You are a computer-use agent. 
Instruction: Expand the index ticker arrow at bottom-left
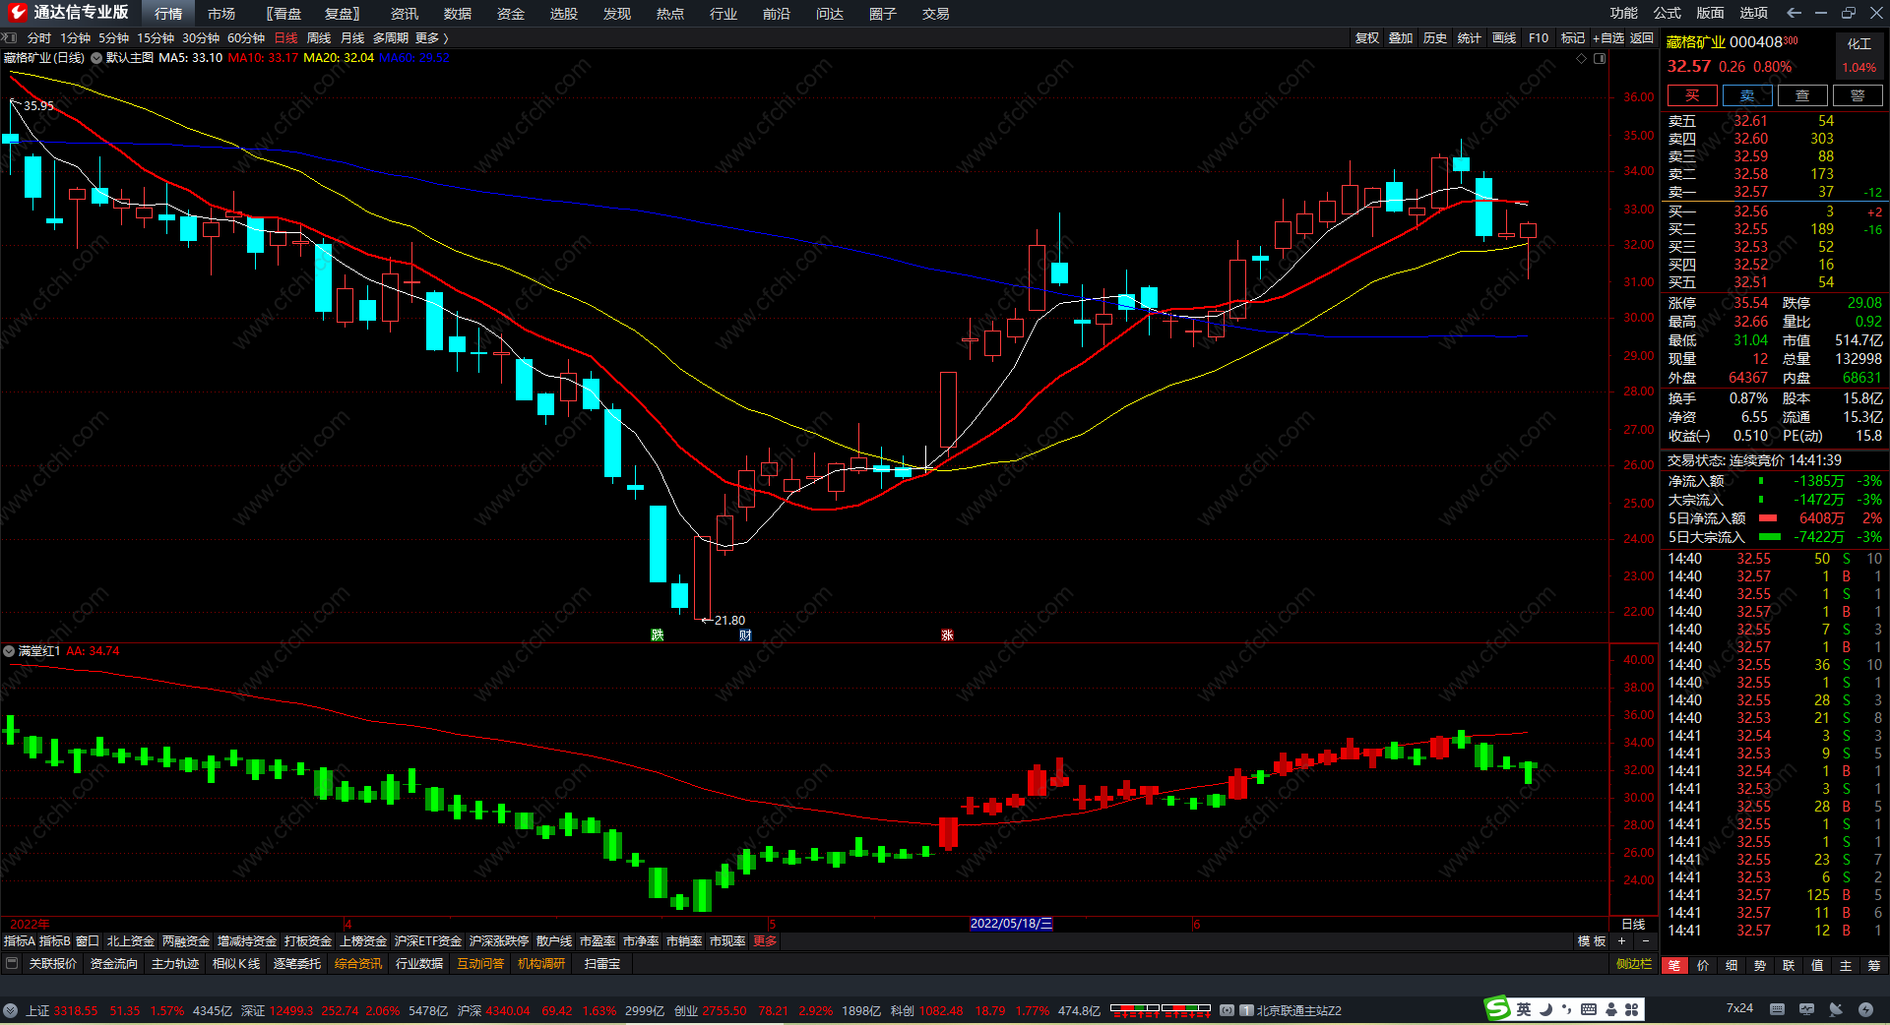tap(10, 1010)
